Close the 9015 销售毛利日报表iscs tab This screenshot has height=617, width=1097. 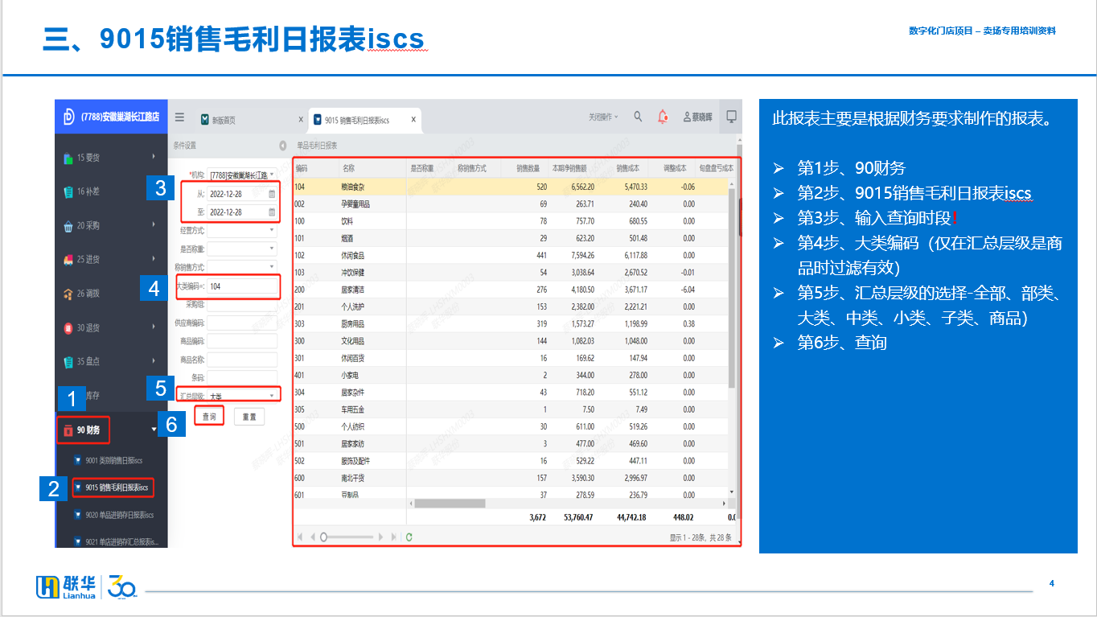tap(413, 119)
